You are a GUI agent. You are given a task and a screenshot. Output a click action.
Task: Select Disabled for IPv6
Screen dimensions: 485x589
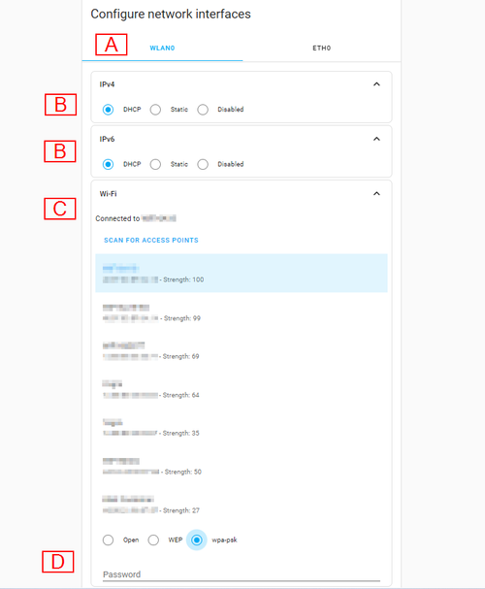[203, 165]
